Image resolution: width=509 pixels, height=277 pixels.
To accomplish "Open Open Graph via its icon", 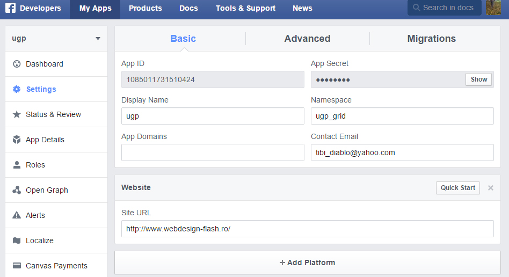I will coord(16,190).
